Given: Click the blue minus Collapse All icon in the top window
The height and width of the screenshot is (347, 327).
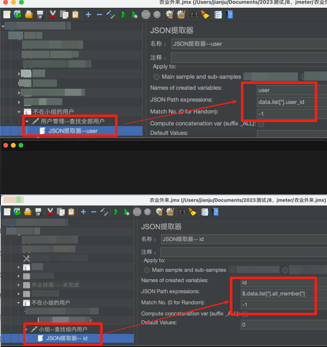Looking at the screenshot, I should [100, 15].
